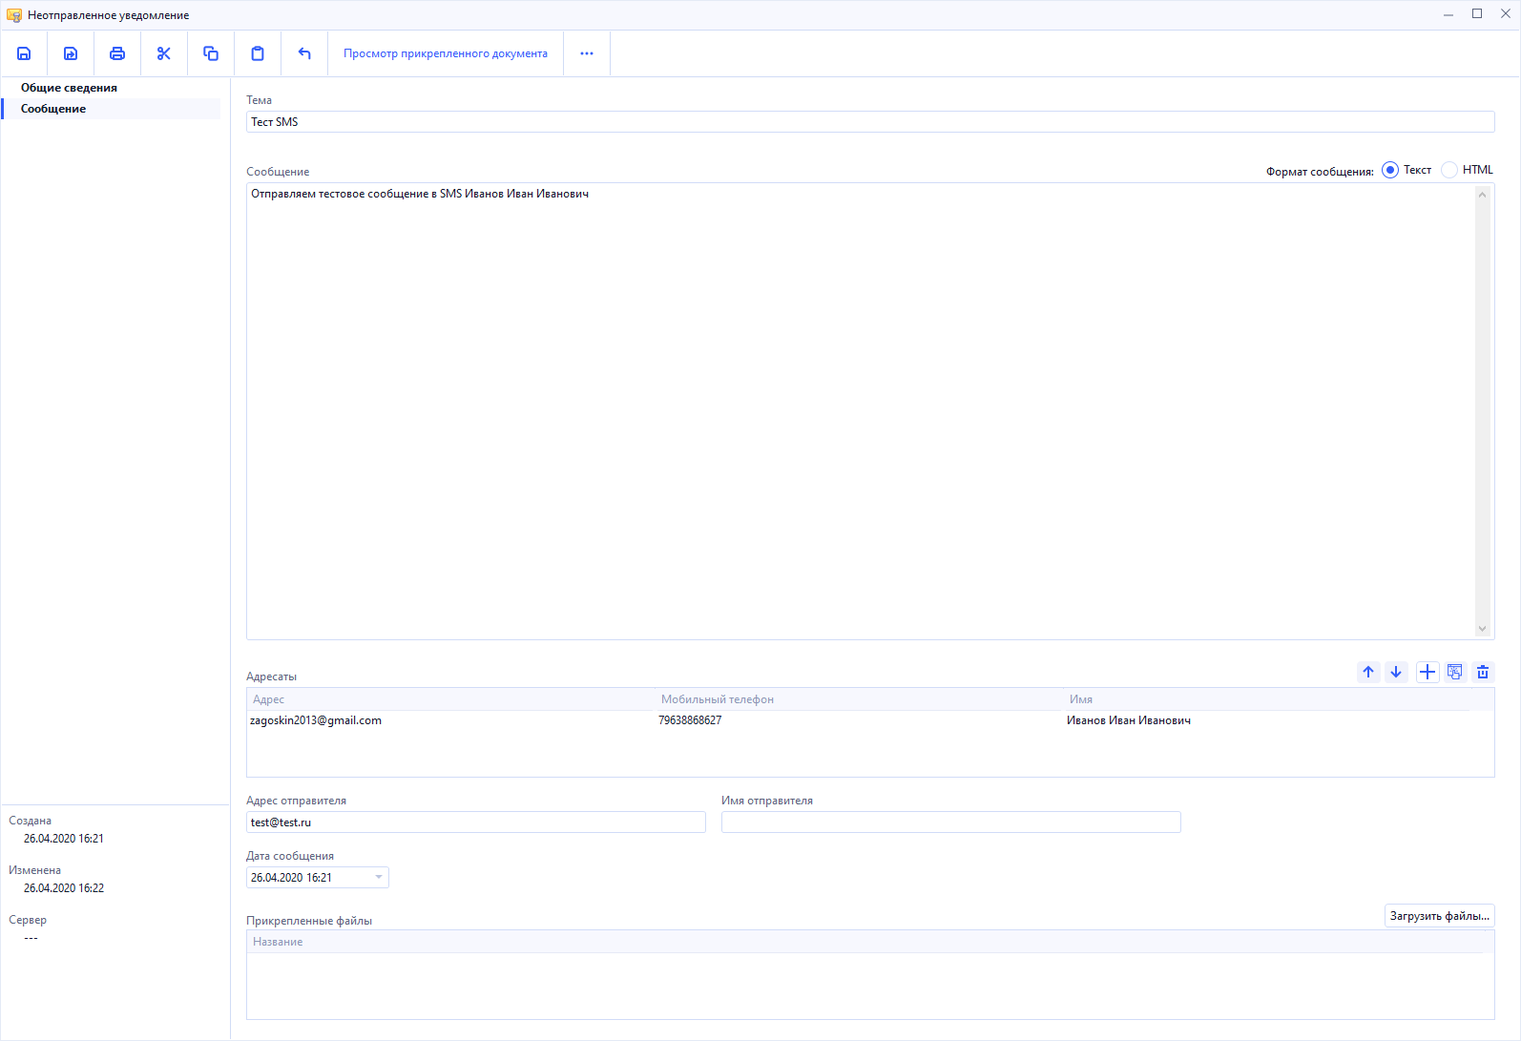Select the HTML message format radio
1521x1041 pixels.
(x=1449, y=170)
